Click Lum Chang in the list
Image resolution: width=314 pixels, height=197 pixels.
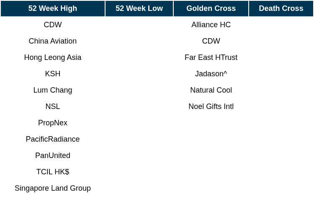pyautogui.click(x=53, y=90)
